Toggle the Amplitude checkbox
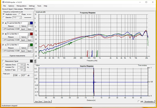The image size is (157, 108). [x=4, y=14]
